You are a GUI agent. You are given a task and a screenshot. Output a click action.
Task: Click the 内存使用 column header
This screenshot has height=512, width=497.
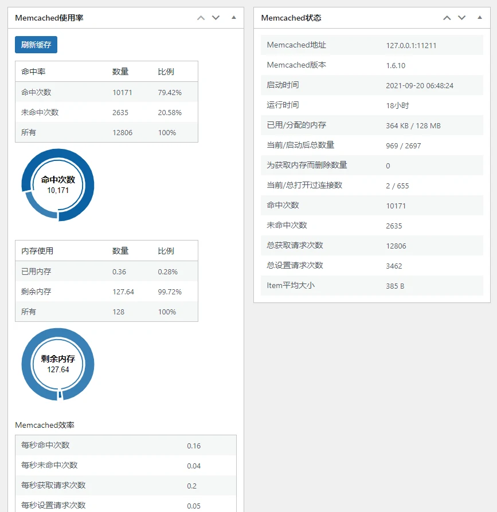point(37,251)
